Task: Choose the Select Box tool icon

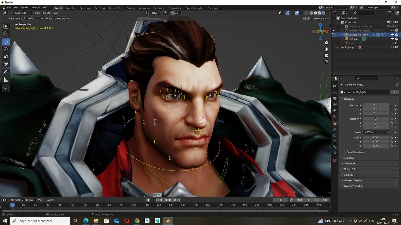Action: tap(6, 26)
